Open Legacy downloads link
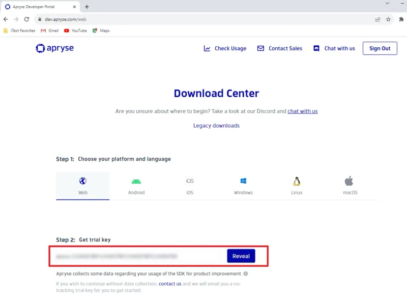This screenshot has width=407, height=303. click(x=217, y=126)
